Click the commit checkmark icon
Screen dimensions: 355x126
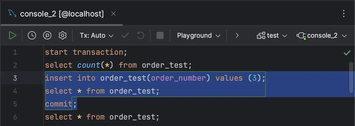click(125, 36)
